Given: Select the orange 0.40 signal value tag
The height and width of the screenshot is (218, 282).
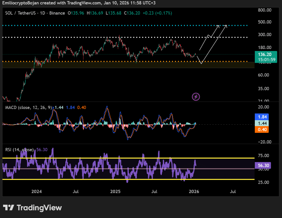Looking at the screenshot, I should coord(264,129).
